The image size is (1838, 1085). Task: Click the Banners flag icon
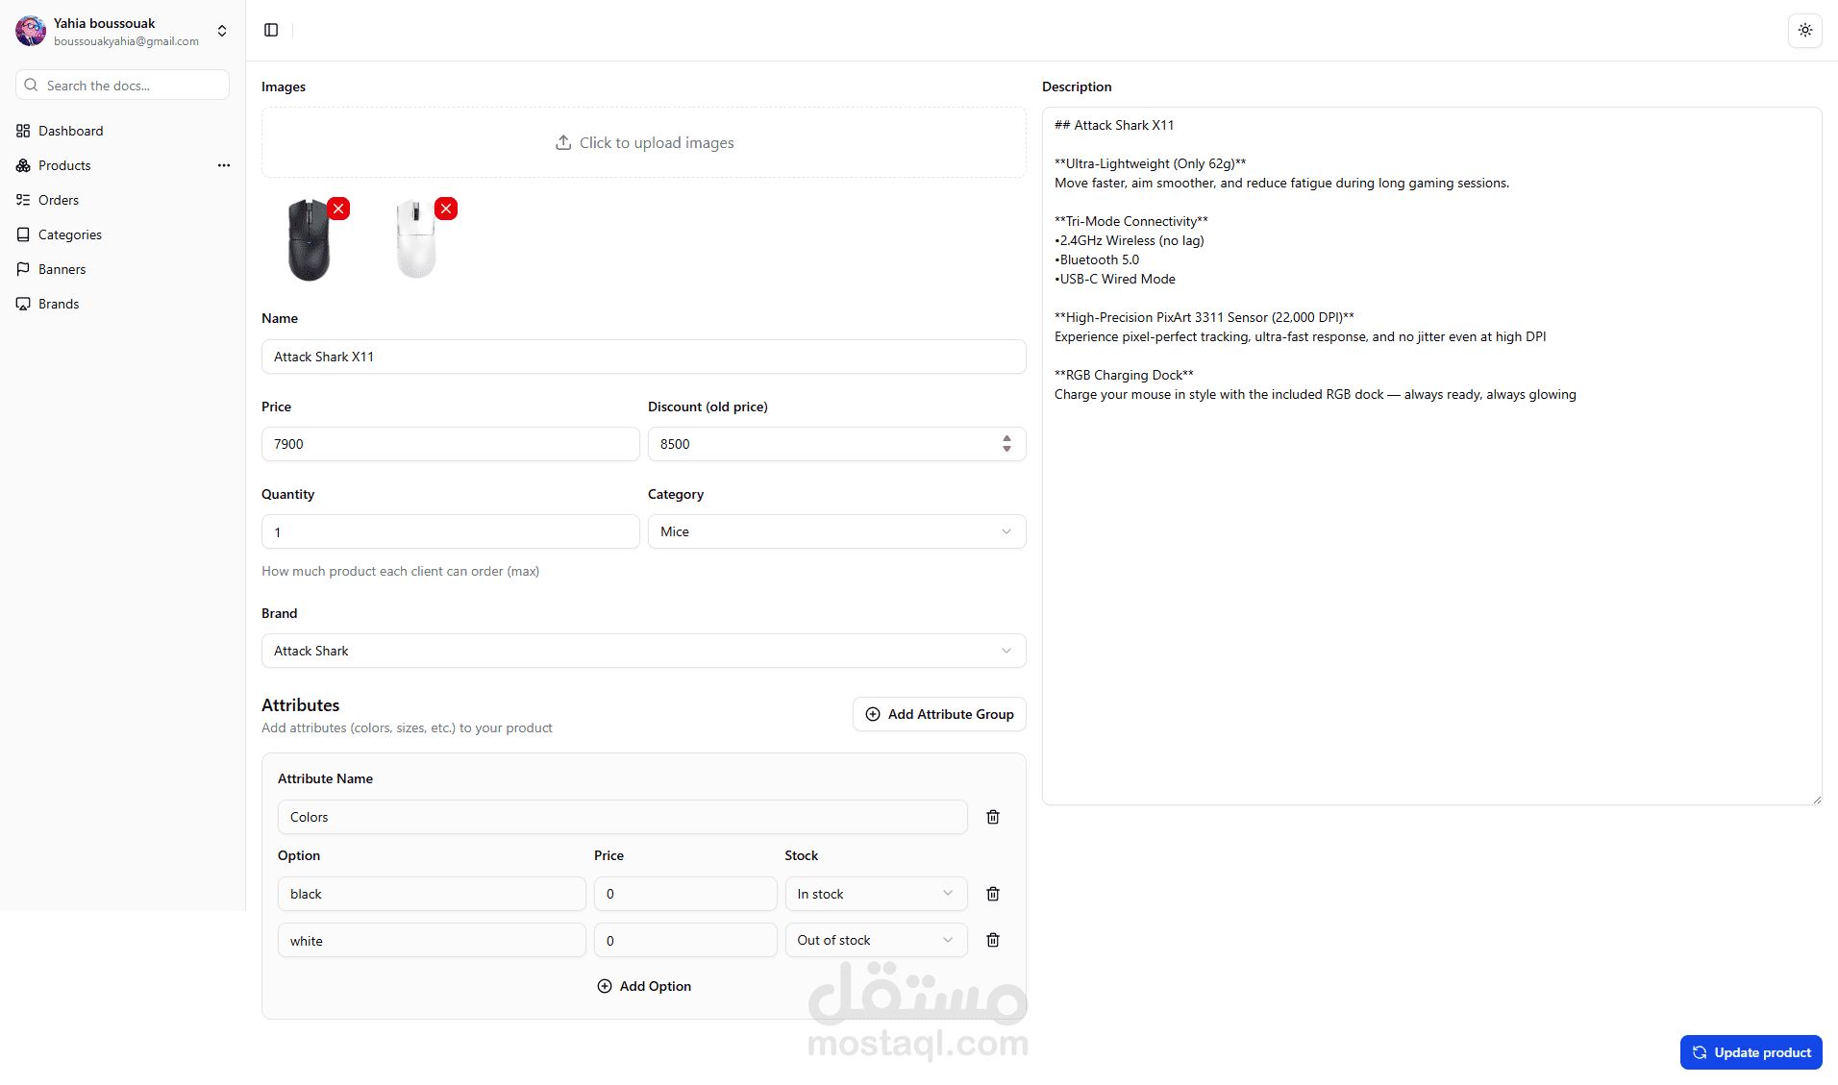click(x=23, y=269)
